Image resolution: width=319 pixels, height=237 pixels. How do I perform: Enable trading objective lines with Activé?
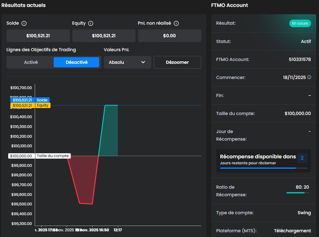coord(31,62)
